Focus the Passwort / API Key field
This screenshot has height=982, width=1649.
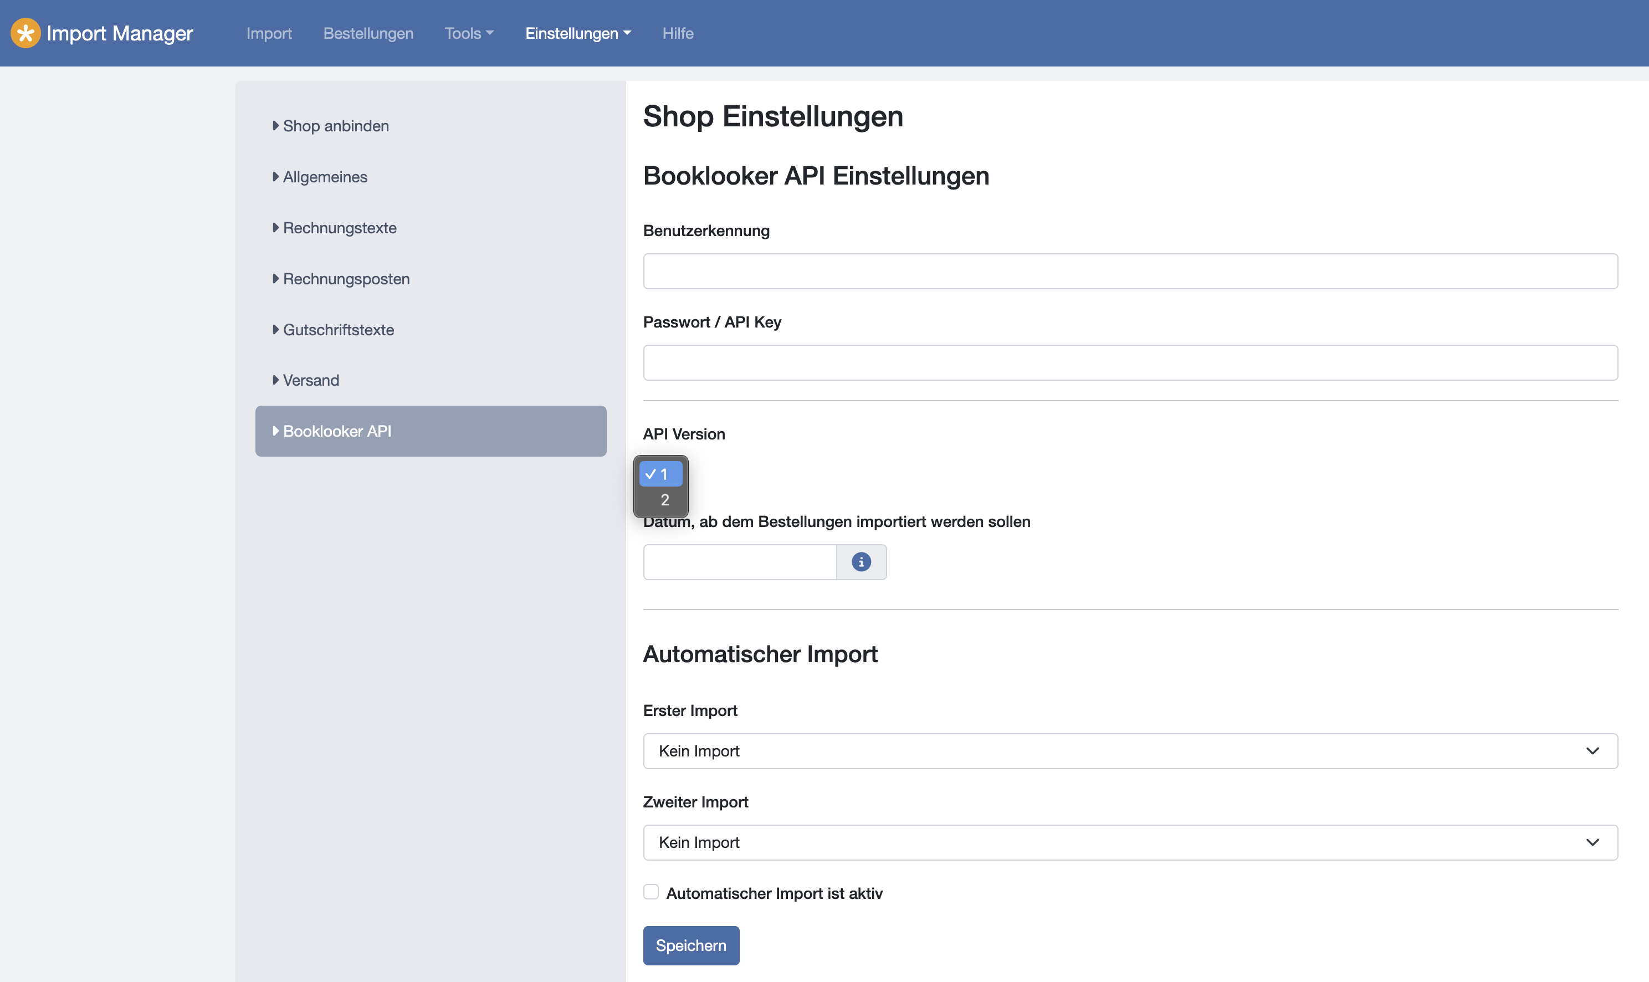click(x=1130, y=362)
